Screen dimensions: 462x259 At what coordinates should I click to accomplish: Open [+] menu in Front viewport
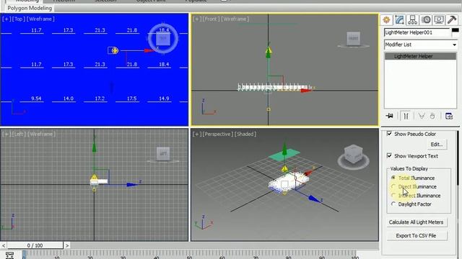(x=197, y=19)
